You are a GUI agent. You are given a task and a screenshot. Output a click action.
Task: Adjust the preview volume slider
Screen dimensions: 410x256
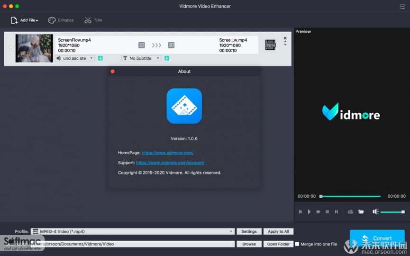click(392, 212)
